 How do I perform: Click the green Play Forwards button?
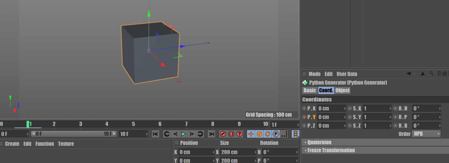tap(184, 134)
